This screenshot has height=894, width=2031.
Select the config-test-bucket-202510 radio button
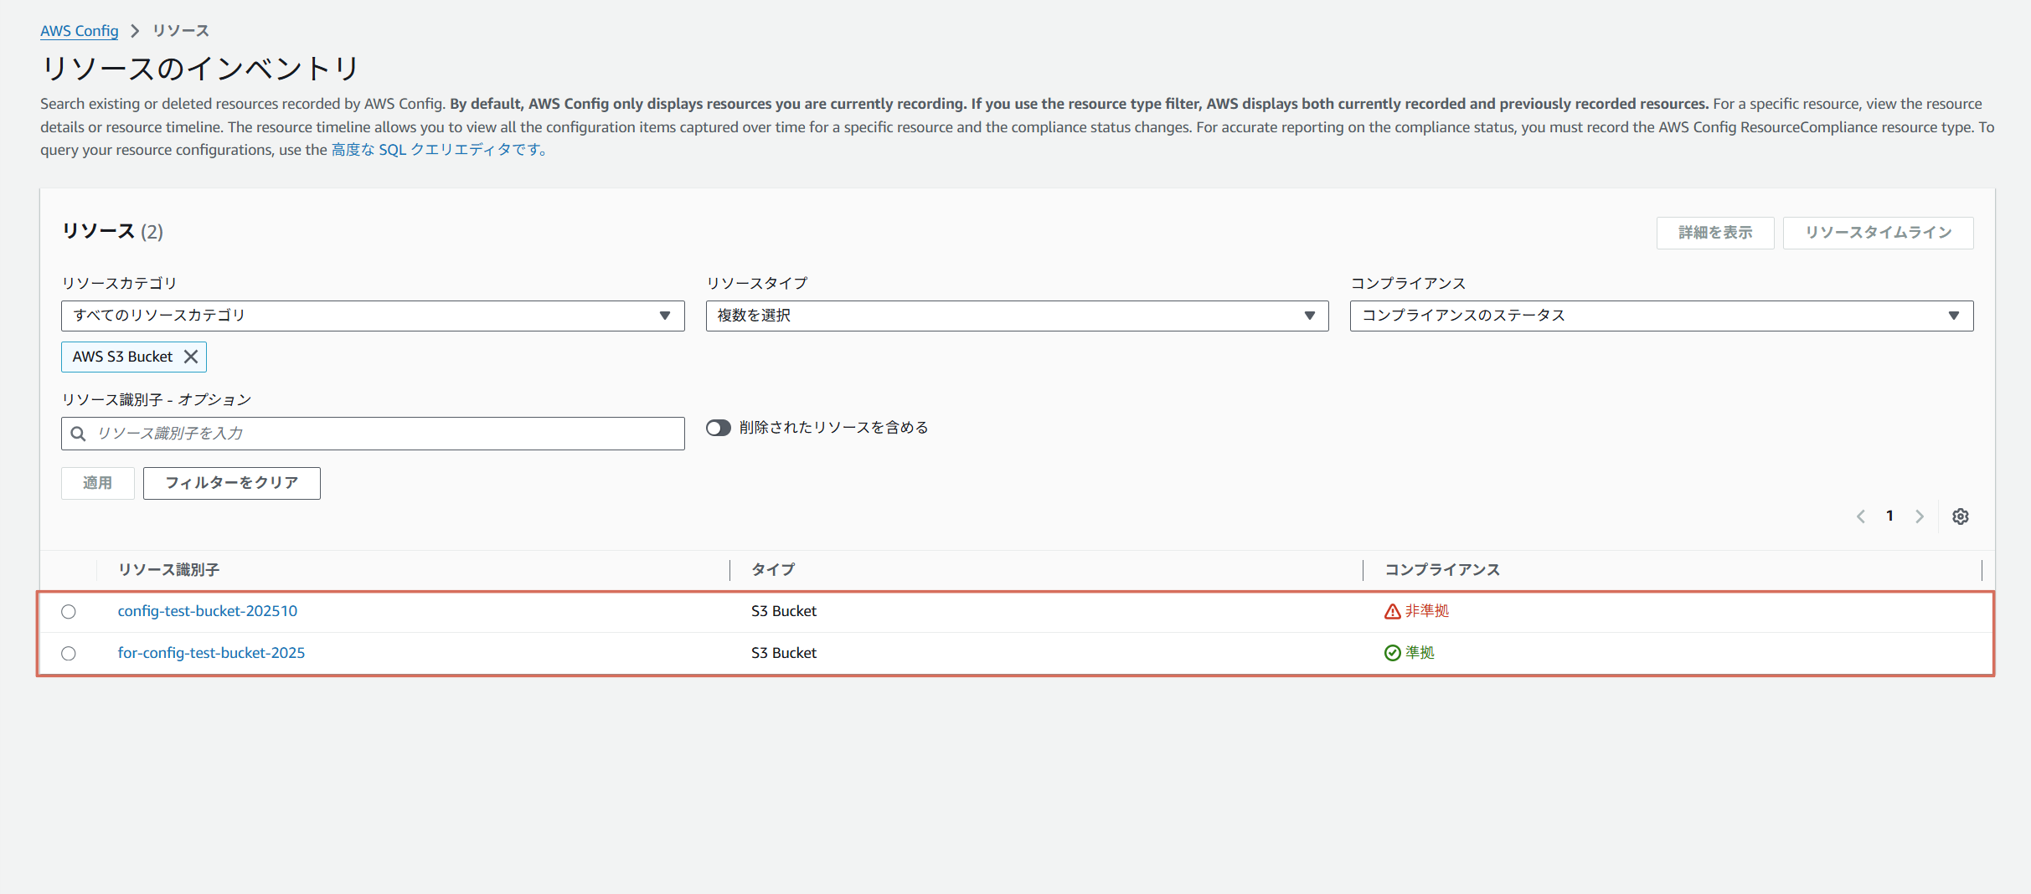coord(69,612)
